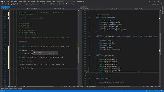
Task: Collapse the getCarSpec method outline
Action: coord(89,56)
